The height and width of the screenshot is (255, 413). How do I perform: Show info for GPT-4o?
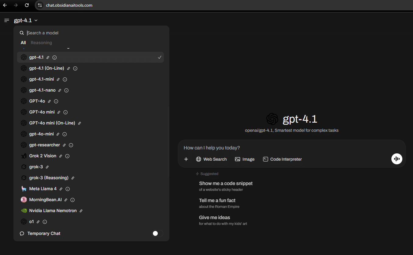pyautogui.click(x=56, y=101)
